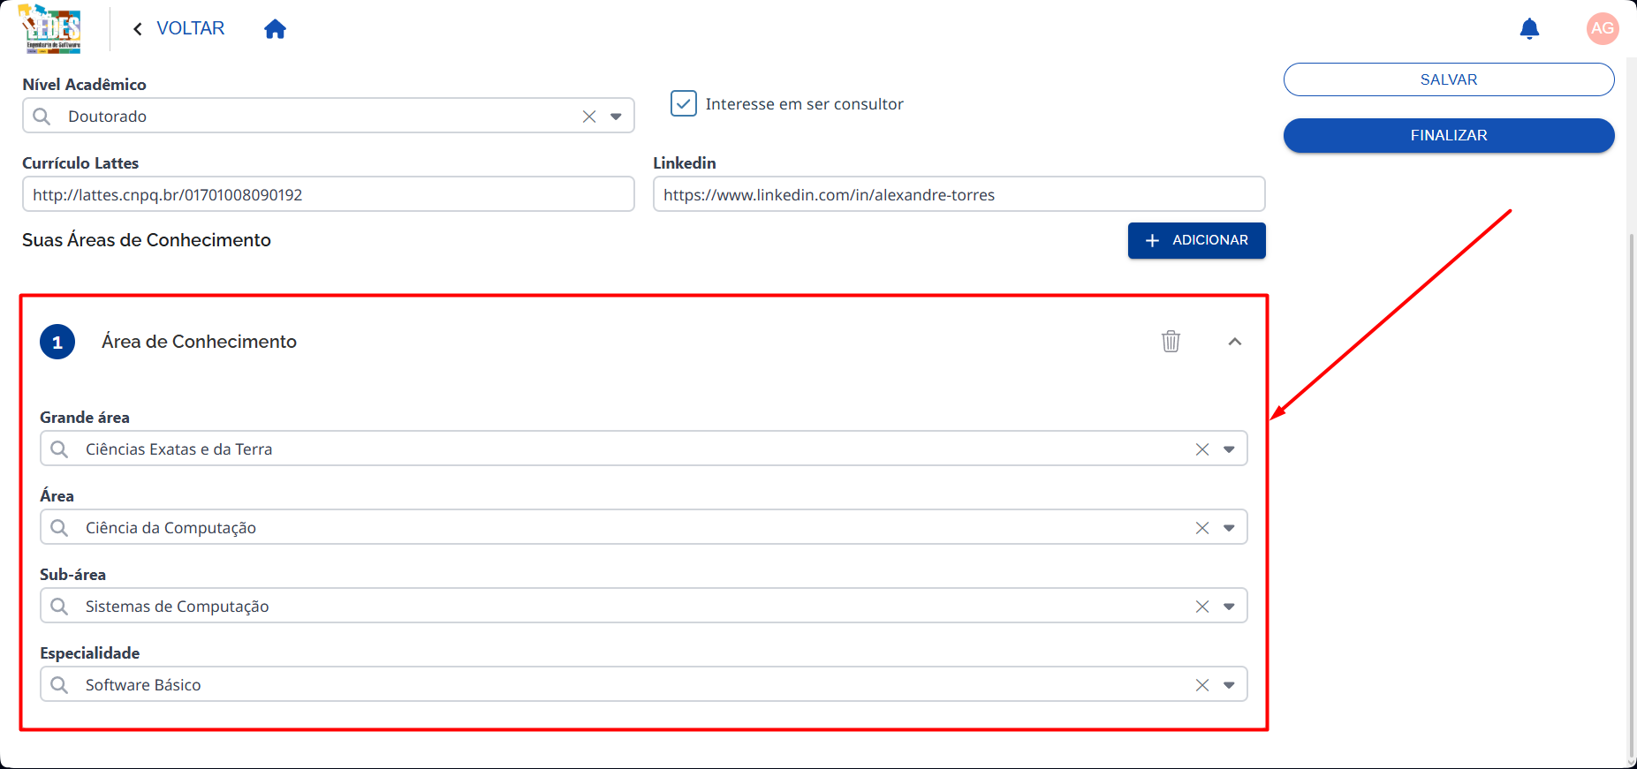Open the home page via house icon
Image resolution: width=1637 pixels, height=769 pixels.
[275, 29]
